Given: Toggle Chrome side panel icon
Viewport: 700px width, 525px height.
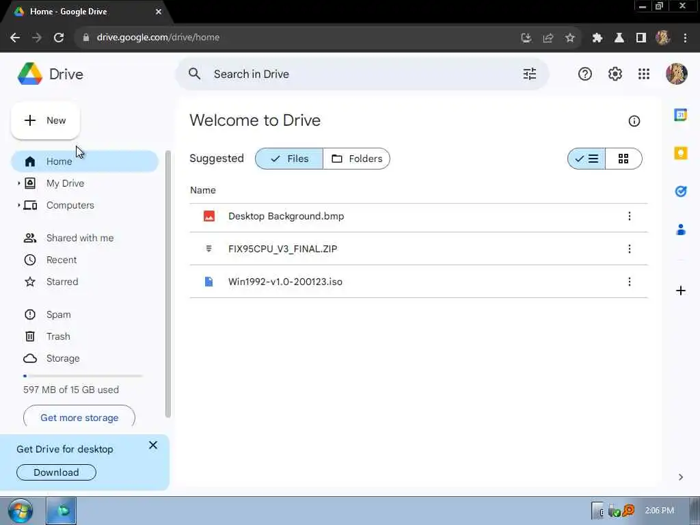Looking at the screenshot, I should pos(641,38).
